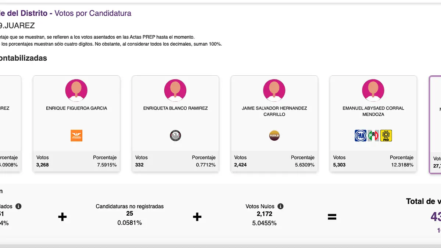Click the Movimiento Ciudadano orange party logo
The height and width of the screenshot is (248, 441).
pyautogui.click(x=76, y=136)
